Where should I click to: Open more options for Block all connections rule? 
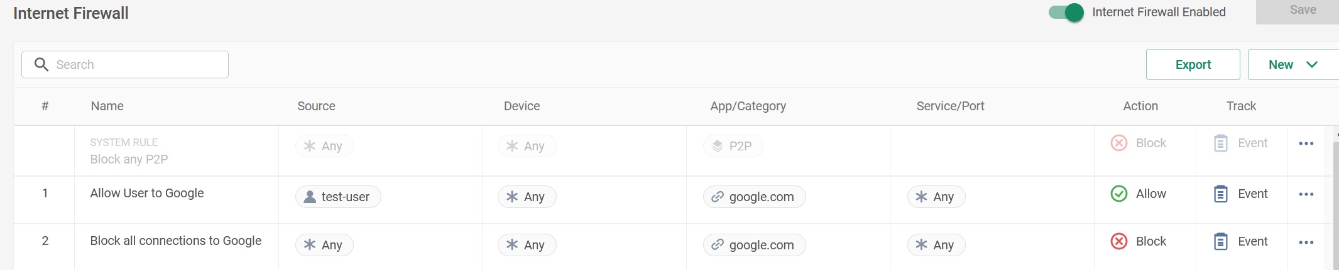click(x=1306, y=242)
